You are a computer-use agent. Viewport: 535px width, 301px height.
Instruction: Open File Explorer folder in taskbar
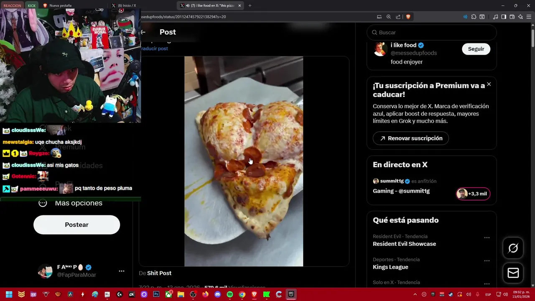[x=181, y=294]
